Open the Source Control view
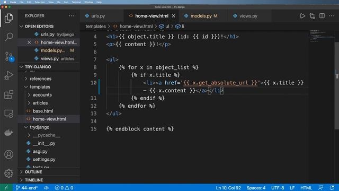Screen dimensions: 339x191 pos(9,57)
